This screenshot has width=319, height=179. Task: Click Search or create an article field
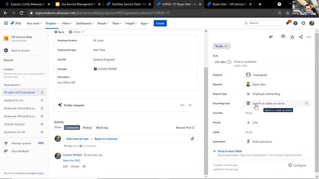click(277, 103)
